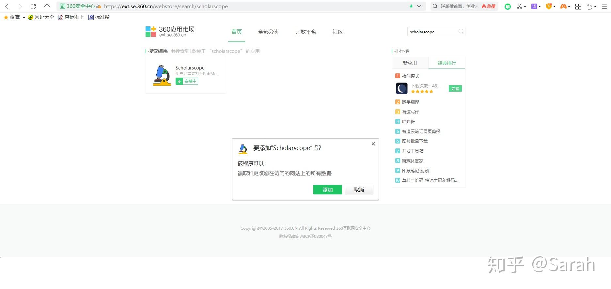Expand the address bar dropdown chevron
The image size is (611, 289).
(419, 6)
